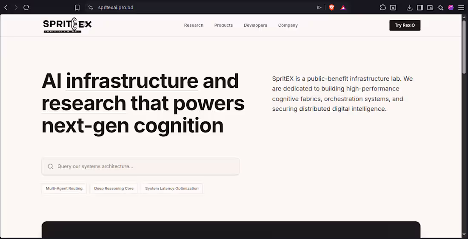468x239 pixels.
Task: Click the magnifier icon in search box
Action: [51, 166]
